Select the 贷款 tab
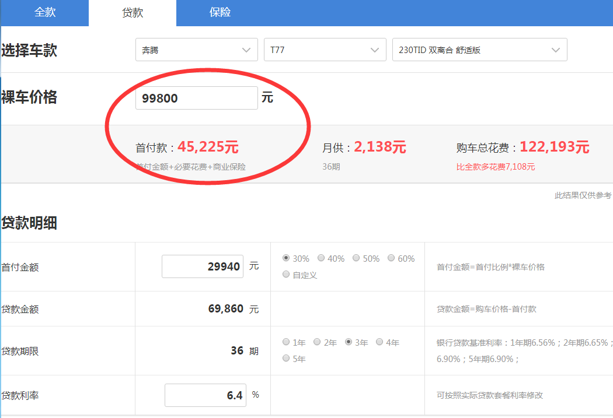The image size is (613, 418). (x=133, y=13)
